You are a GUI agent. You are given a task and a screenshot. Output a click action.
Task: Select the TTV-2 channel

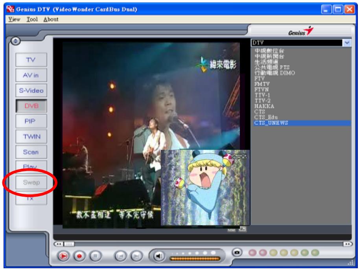pyautogui.click(x=262, y=101)
